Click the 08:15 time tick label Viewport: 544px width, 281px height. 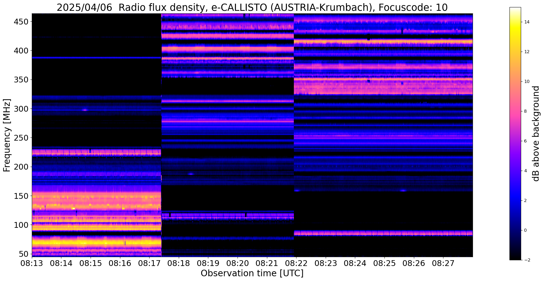91,263
